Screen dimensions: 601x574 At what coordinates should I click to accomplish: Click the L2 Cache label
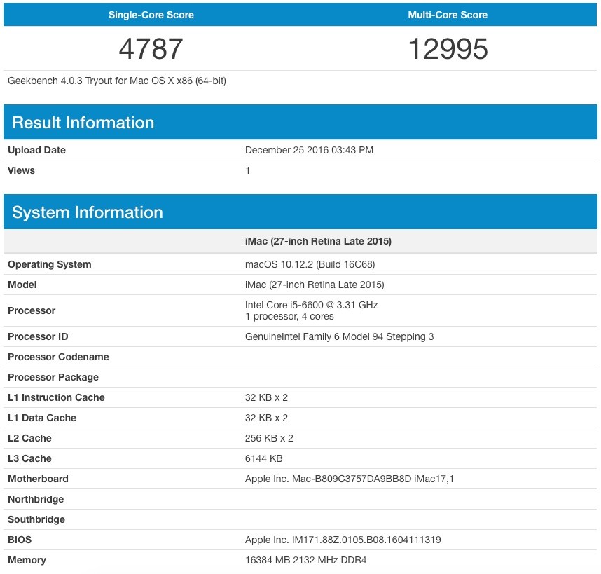pyautogui.click(x=29, y=438)
